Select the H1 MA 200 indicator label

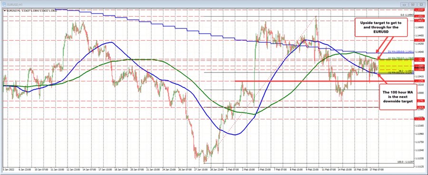401,58
